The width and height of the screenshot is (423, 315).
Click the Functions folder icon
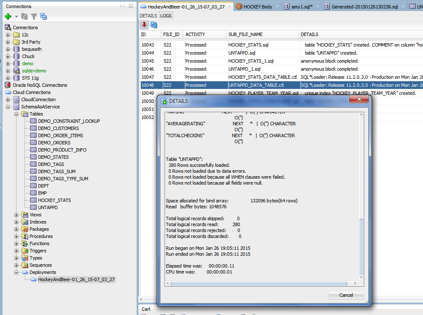pos(25,243)
